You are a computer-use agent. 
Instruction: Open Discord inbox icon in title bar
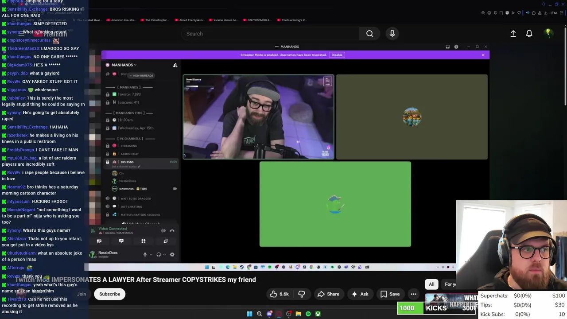tap(447, 47)
